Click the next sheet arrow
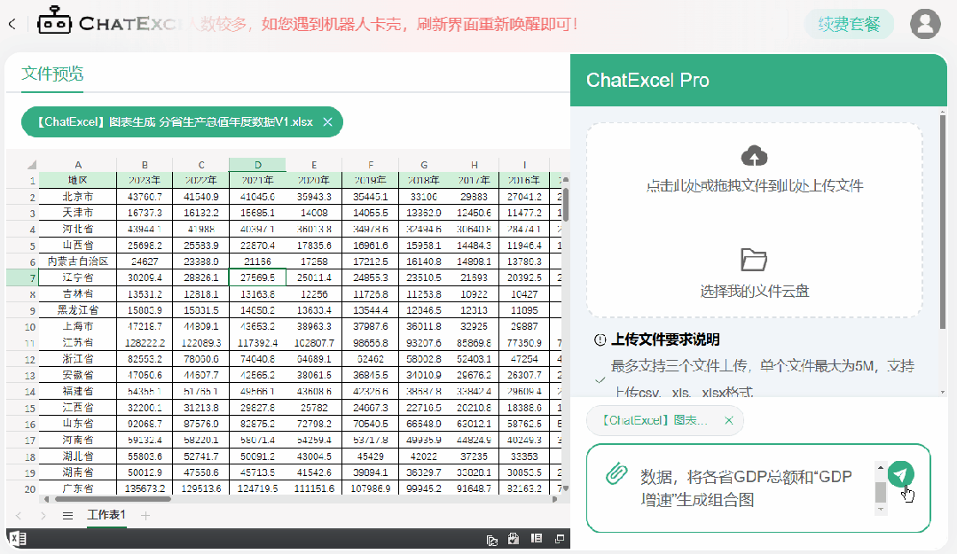Viewport: 957px width, 554px height. click(43, 516)
